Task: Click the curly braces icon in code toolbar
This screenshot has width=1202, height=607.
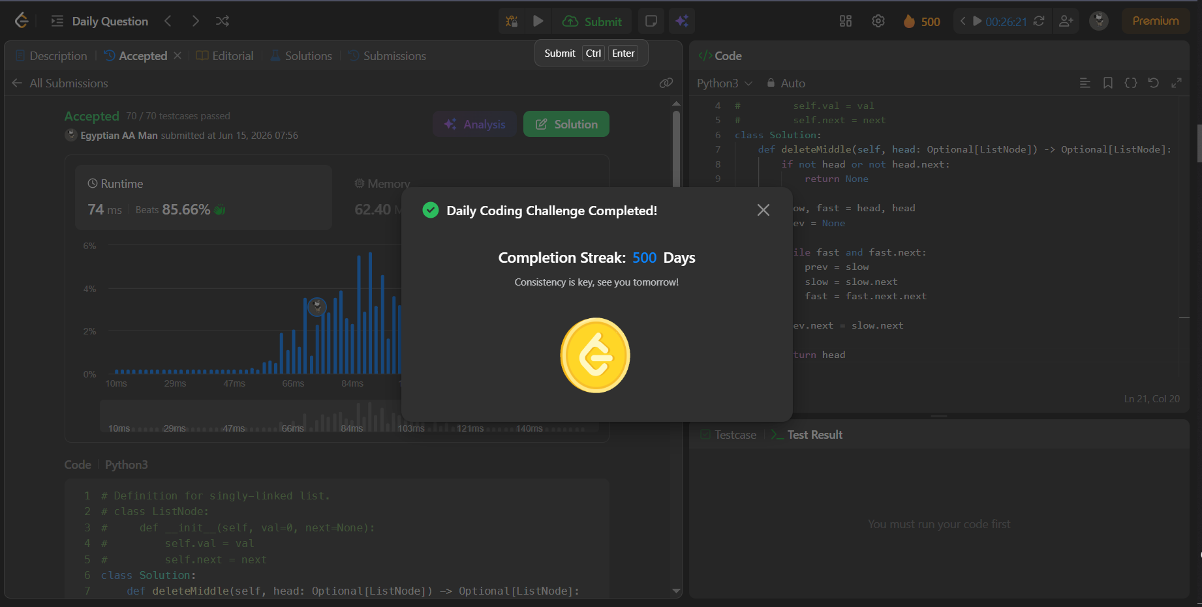Action: [1131, 83]
